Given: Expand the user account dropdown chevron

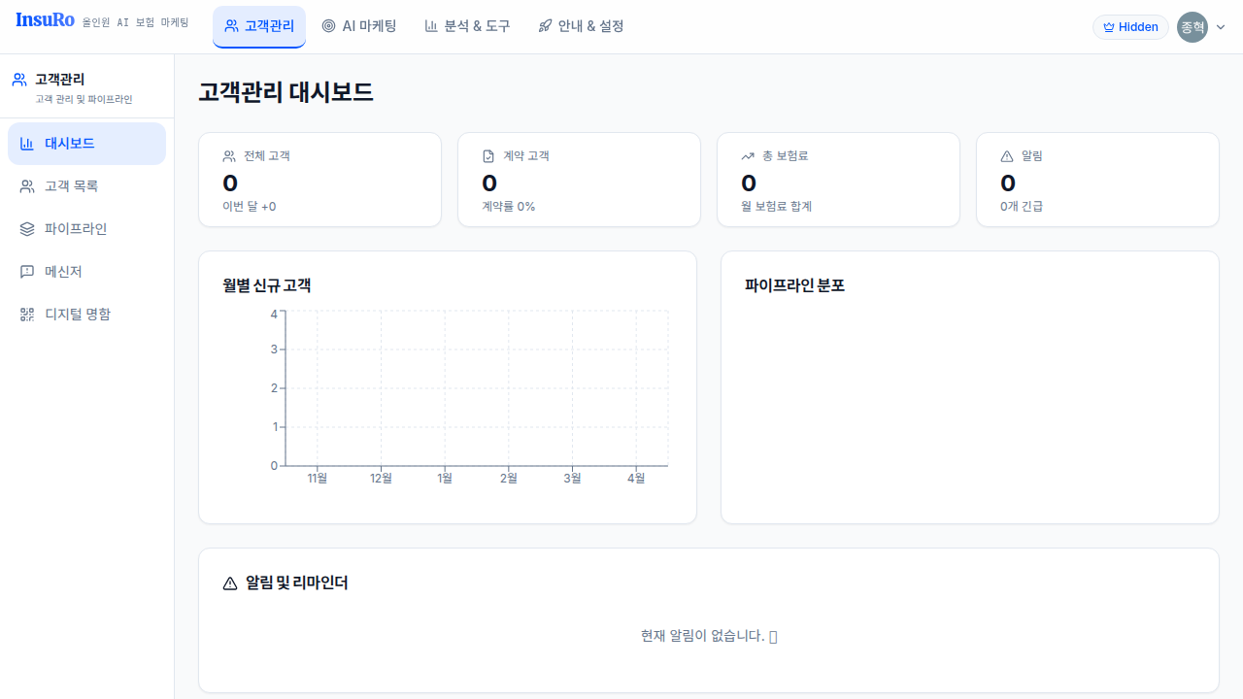Looking at the screenshot, I should tap(1221, 27).
